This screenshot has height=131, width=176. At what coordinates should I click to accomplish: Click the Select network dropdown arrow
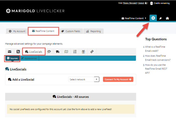coord(97,79)
